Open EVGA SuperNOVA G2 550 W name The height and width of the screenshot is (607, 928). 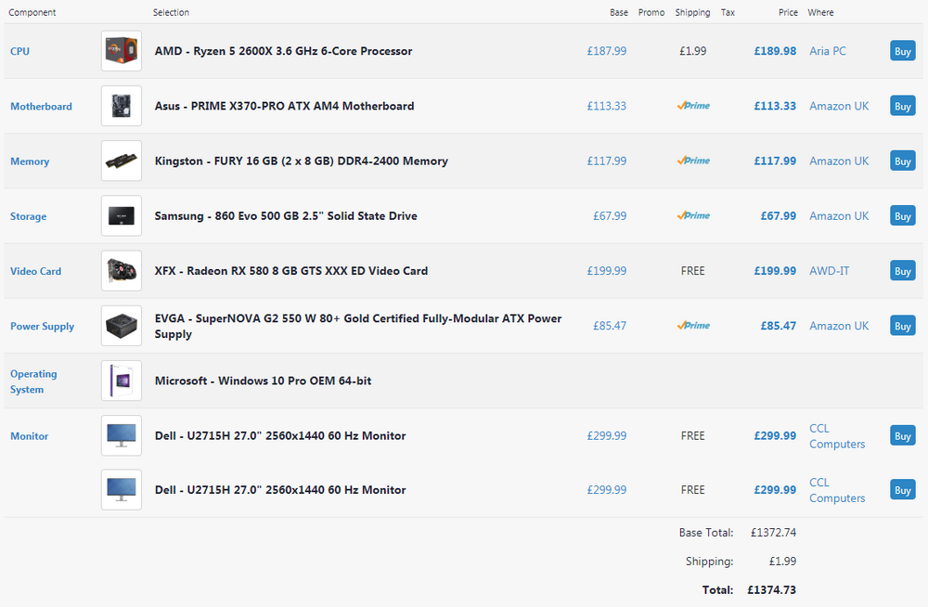(x=358, y=327)
